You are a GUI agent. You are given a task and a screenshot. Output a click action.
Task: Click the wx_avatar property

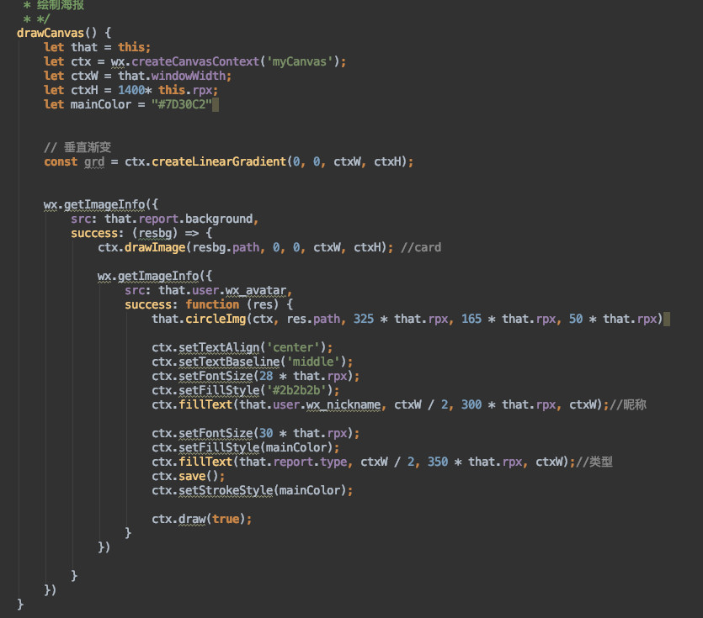click(x=256, y=291)
